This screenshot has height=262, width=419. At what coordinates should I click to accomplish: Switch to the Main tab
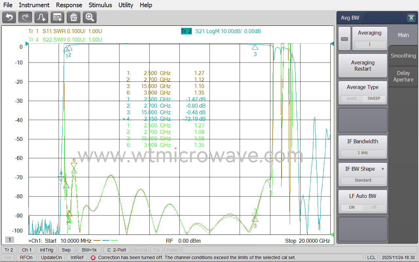(x=403, y=35)
